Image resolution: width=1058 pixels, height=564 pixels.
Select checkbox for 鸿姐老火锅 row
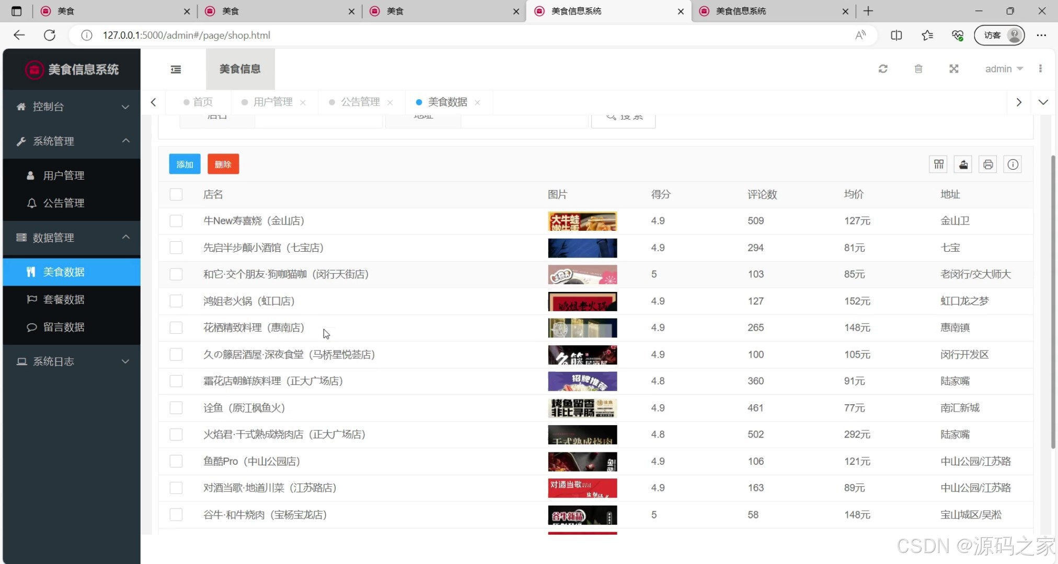coord(176,301)
